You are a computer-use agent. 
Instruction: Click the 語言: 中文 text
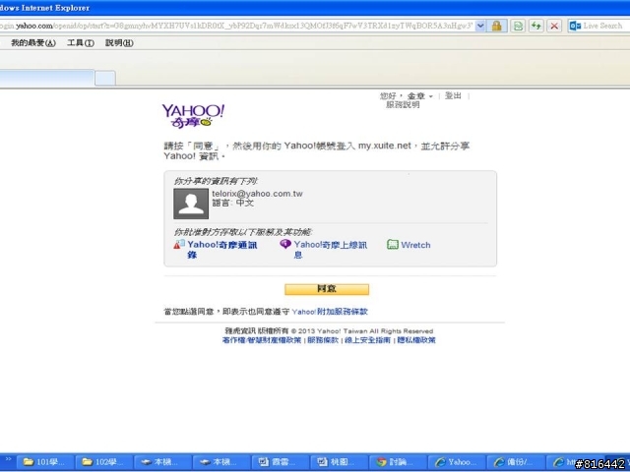point(233,204)
